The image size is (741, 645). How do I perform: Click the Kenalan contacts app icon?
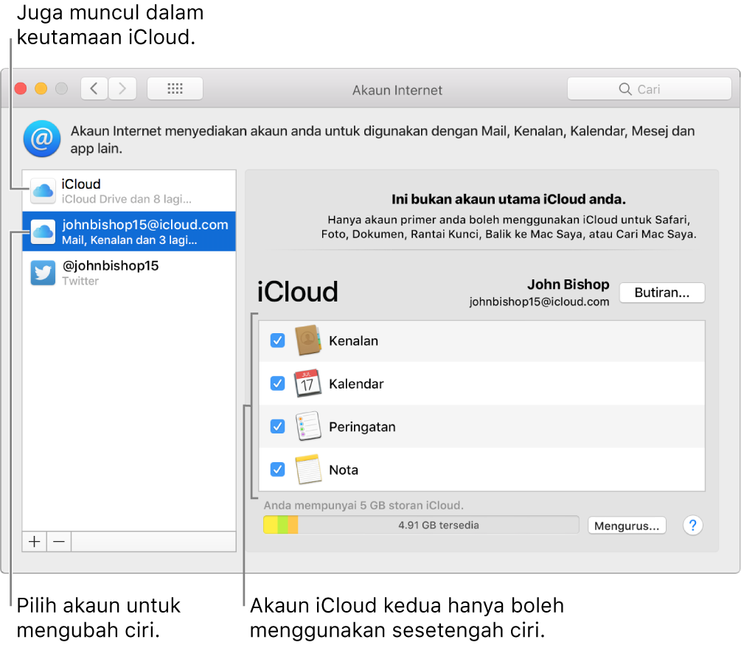(x=308, y=341)
